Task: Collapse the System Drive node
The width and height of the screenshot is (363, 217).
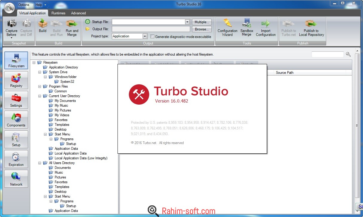Action: 40,72
